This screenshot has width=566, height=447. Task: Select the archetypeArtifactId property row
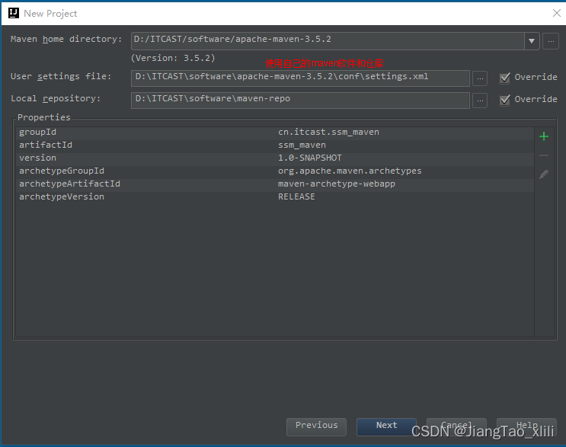(275, 184)
